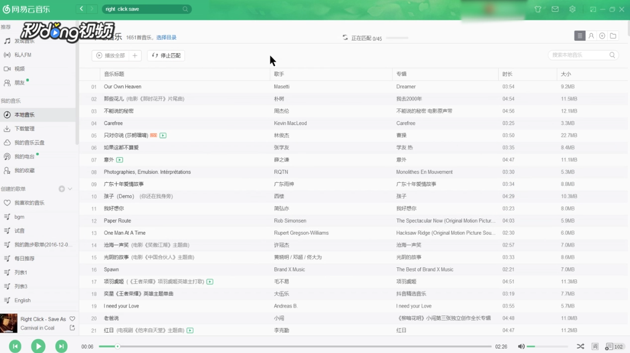This screenshot has width=630, height=353.
Task: Open 我喜欢的音乐 playlist
Action: (38, 203)
